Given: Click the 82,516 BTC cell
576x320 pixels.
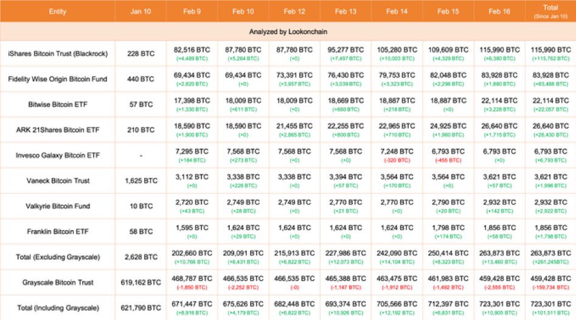Looking at the screenshot, I should 192,53.
